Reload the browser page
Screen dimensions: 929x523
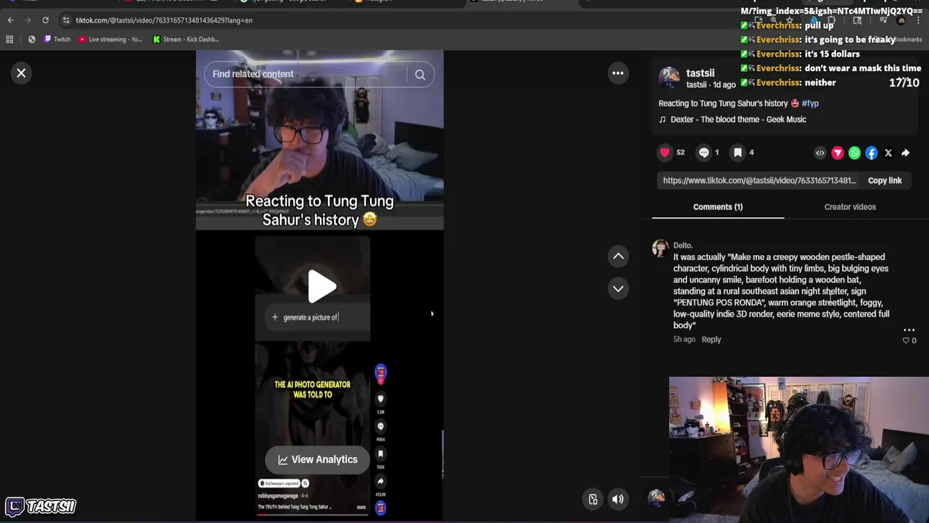tap(45, 20)
